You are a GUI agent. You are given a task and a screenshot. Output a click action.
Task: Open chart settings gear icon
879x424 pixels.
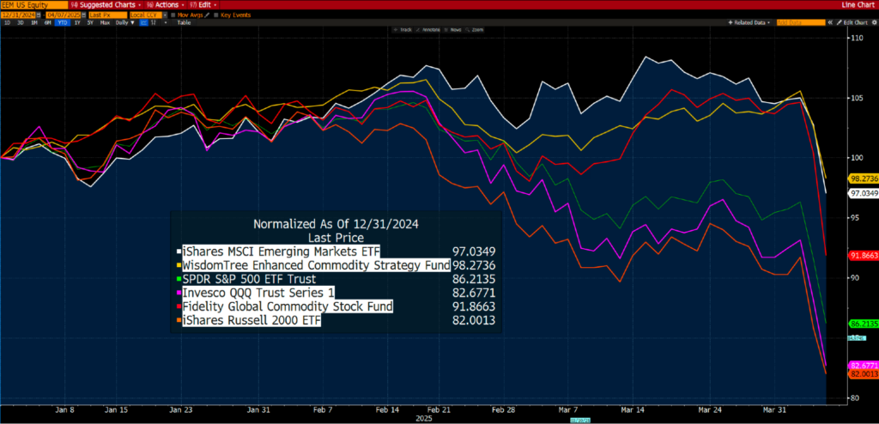tap(874, 22)
